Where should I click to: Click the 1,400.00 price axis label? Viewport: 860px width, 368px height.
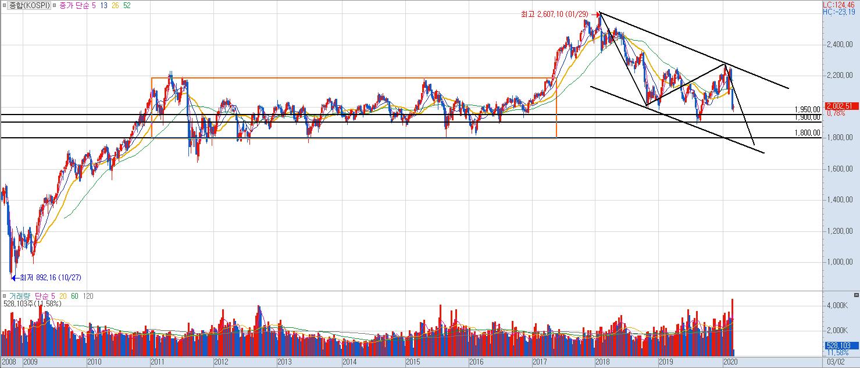tap(840, 200)
